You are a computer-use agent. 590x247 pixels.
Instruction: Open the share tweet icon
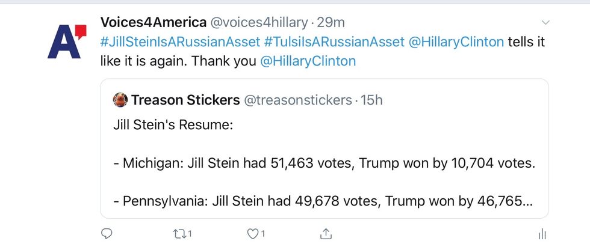326,233
